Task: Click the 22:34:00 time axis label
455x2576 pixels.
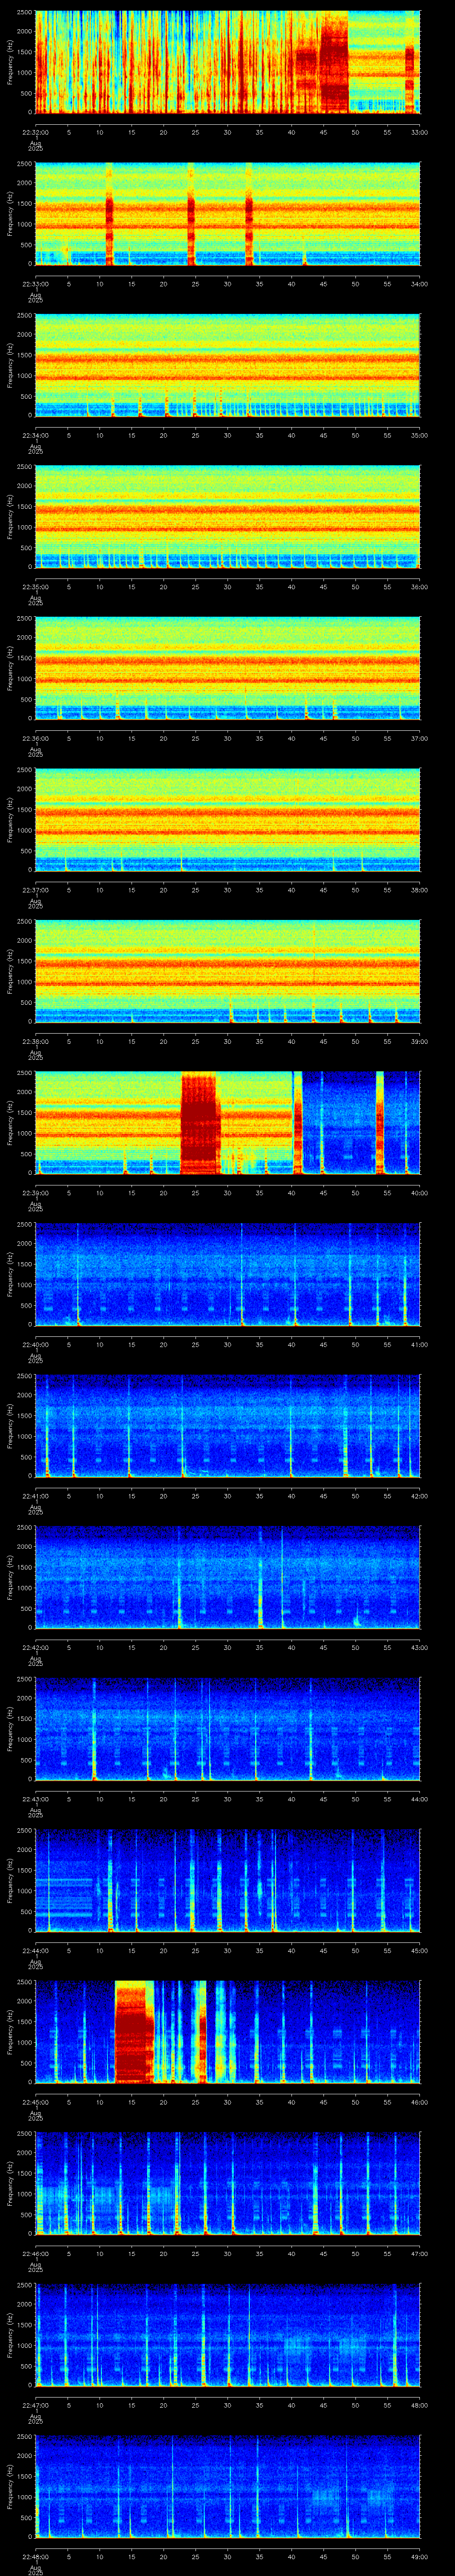Action: coord(35,435)
